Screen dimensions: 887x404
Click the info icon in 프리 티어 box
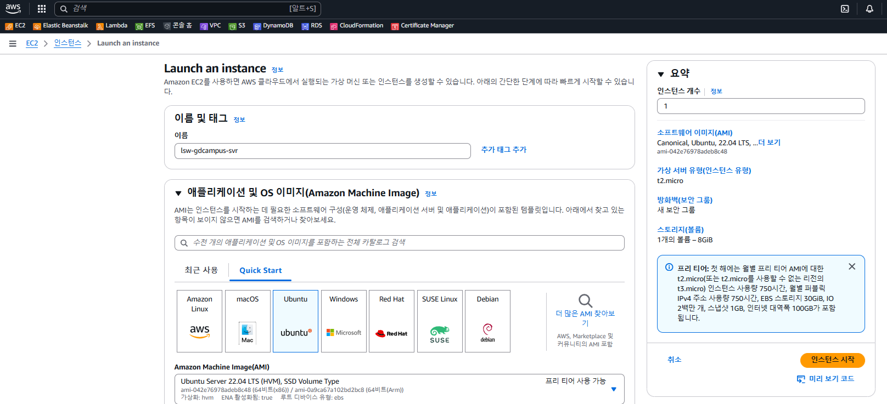coord(669,268)
